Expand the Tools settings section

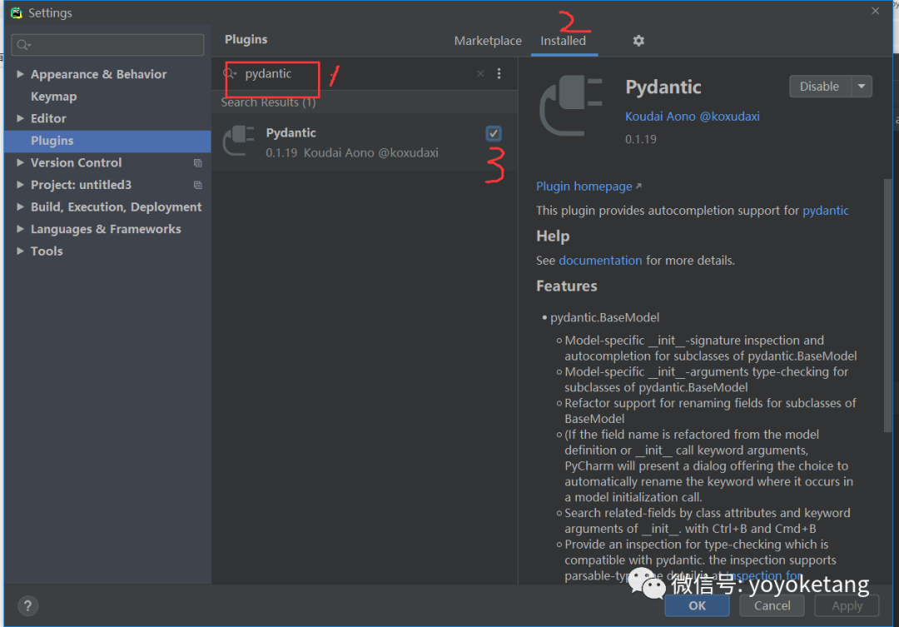point(20,251)
